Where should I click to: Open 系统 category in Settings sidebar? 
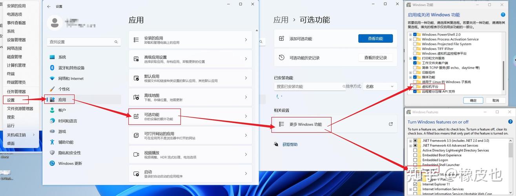click(83, 57)
